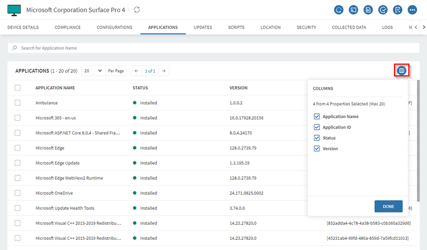This screenshot has width=427, height=250.
Task: Uncheck the Application ID column checkbox
Action: click(317, 127)
